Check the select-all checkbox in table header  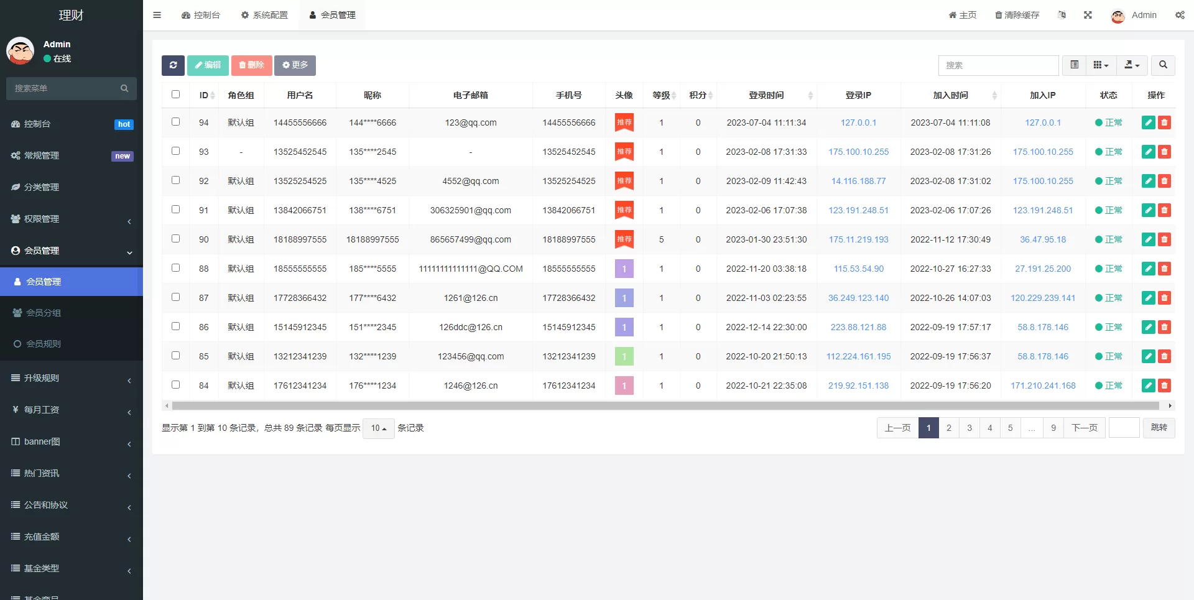click(175, 95)
